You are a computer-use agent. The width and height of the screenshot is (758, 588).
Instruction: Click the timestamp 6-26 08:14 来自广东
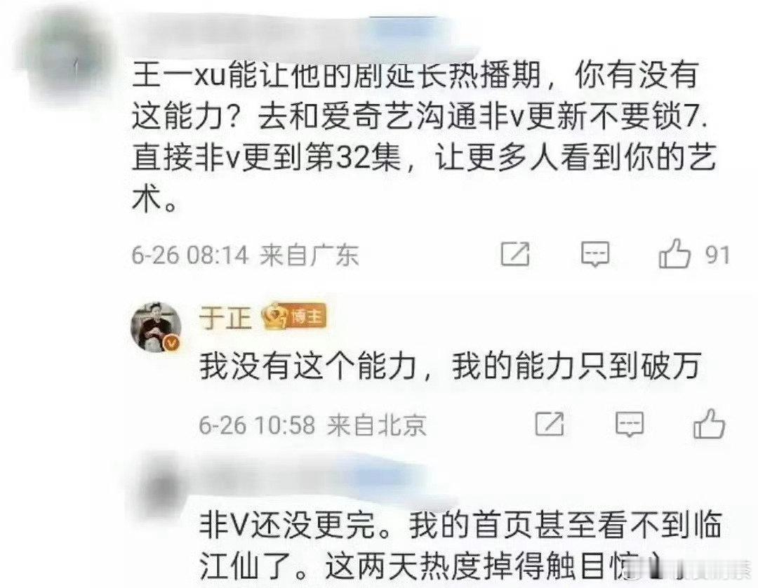pos(246,254)
